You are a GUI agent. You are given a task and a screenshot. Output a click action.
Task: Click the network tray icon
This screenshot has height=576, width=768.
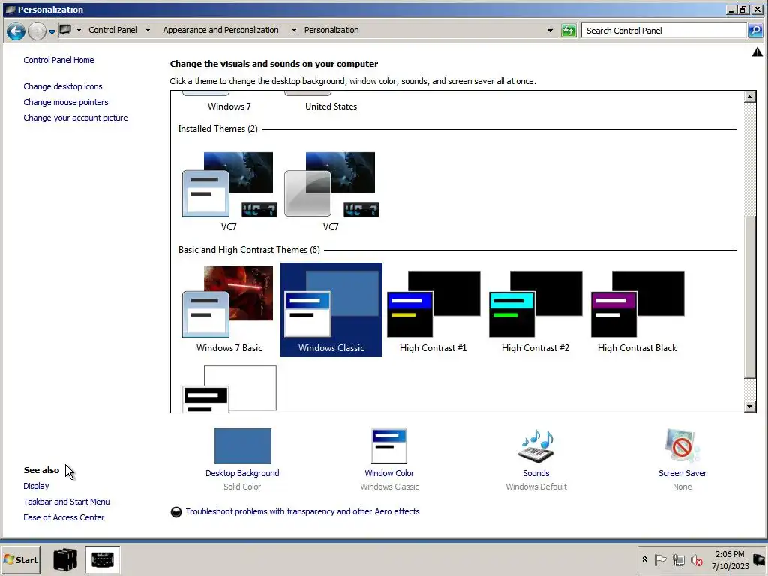coord(678,559)
